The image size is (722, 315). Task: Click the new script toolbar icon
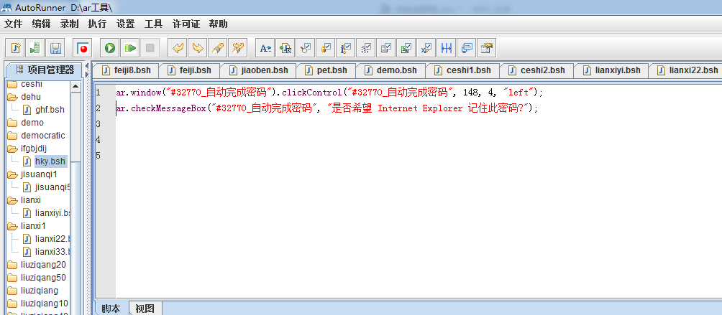pos(15,47)
